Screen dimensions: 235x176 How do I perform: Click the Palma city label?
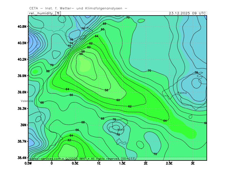[182, 93]
